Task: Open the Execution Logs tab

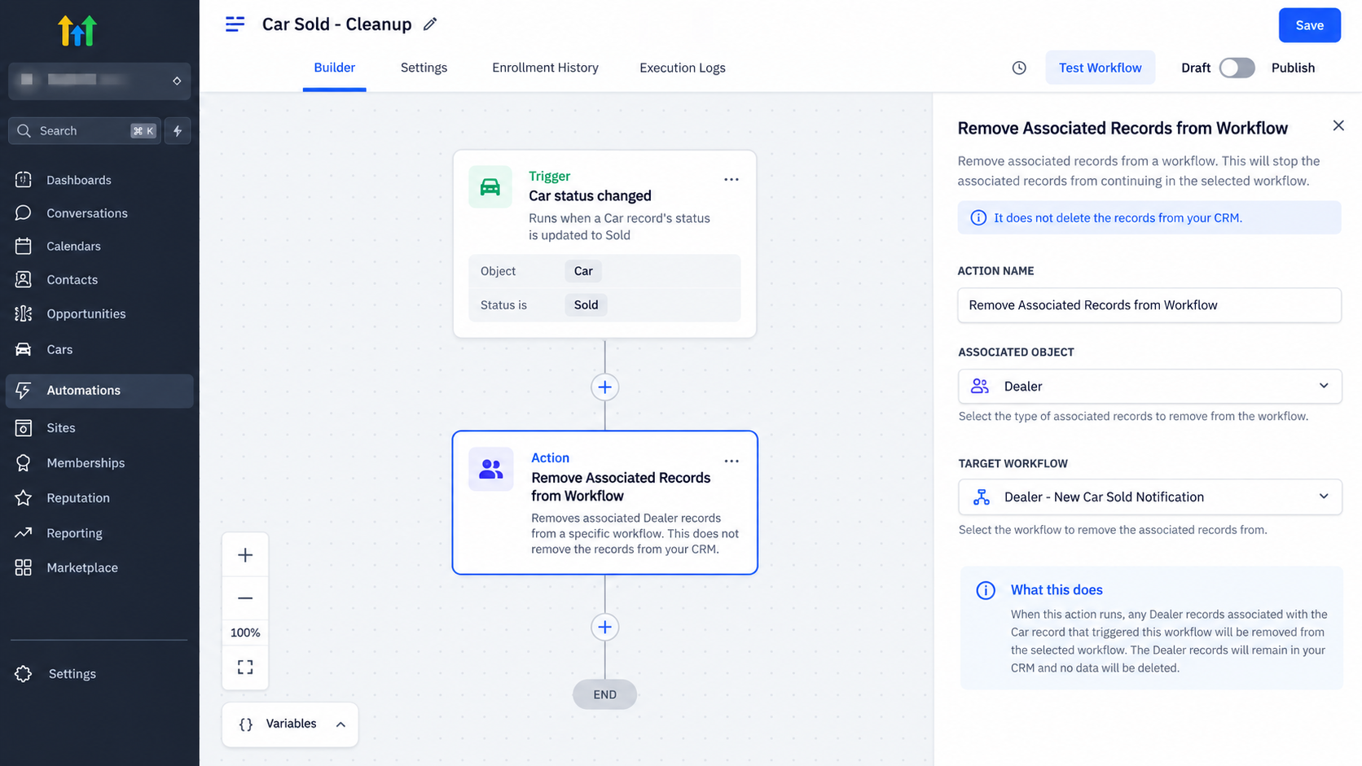Action: tap(683, 68)
